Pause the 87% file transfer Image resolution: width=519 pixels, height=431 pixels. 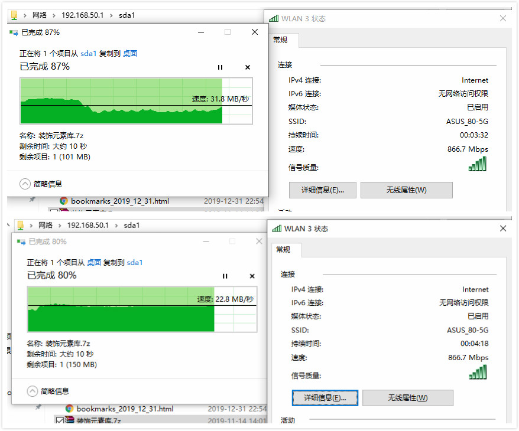click(220, 67)
